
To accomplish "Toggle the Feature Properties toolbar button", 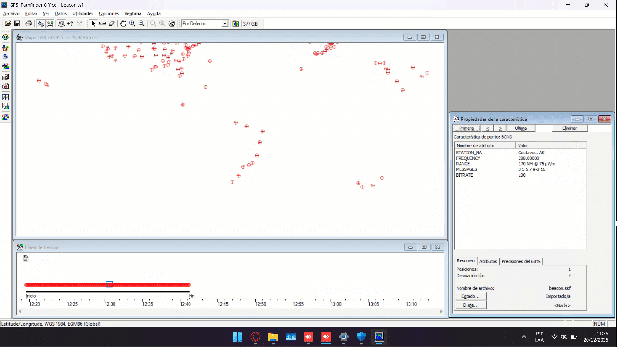I will pyautogui.click(x=61, y=23).
